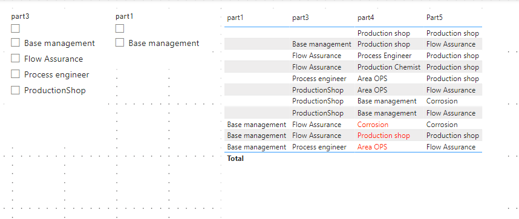Click Base management in part1 of bottom row
The height and width of the screenshot is (219, 519).
[256, 147]
